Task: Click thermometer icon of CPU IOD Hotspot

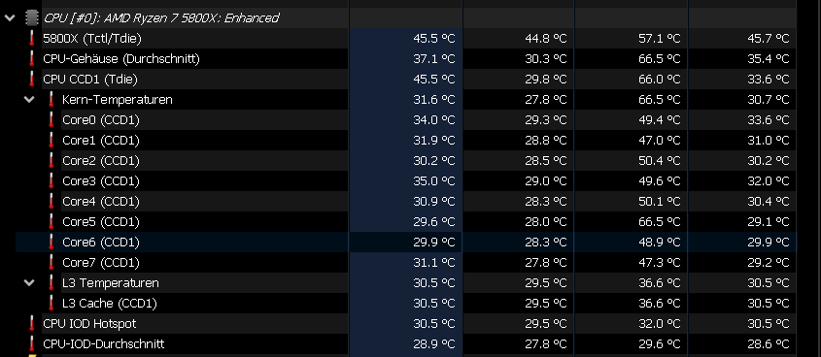Action: pyautogui.click(x=32, y=324)
